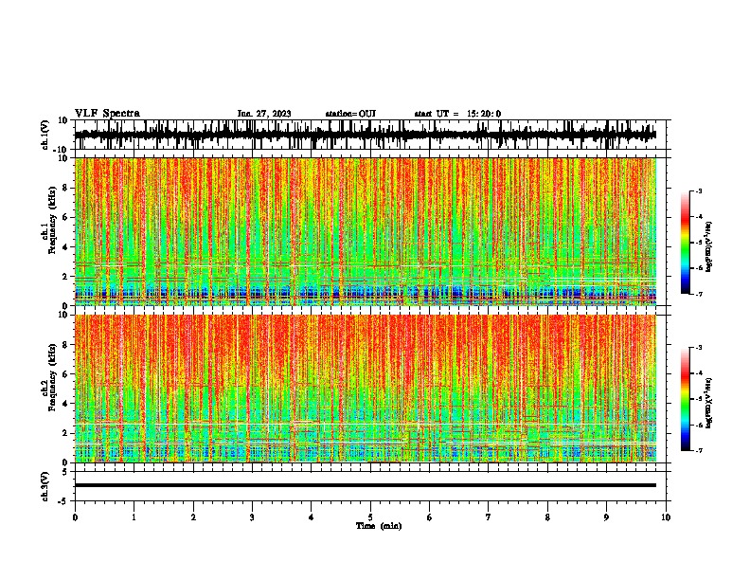The image size is (750, 580).
Task: Click the 'ch.3(V)' axis label
Action: (45, 486)
